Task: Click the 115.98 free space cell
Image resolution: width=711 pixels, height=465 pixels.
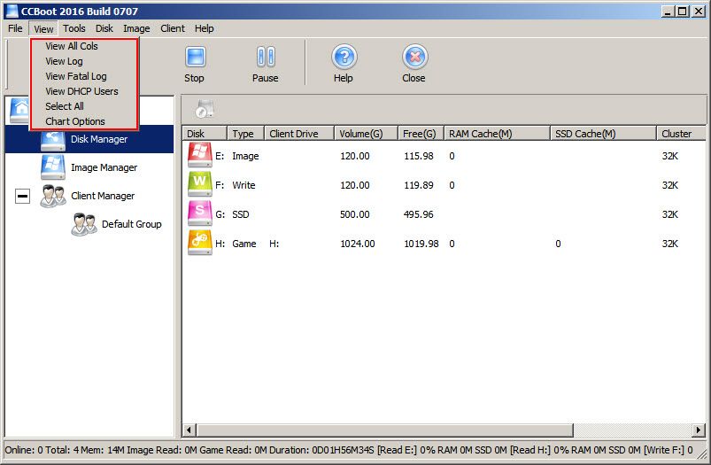Action: pos(418,156)
